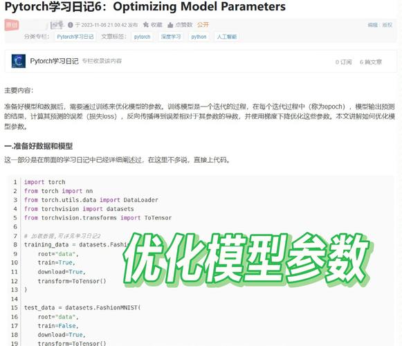The image size is (402, 346).
Task: Click code line 'from torch import nn'
Action: coord(58,191)
